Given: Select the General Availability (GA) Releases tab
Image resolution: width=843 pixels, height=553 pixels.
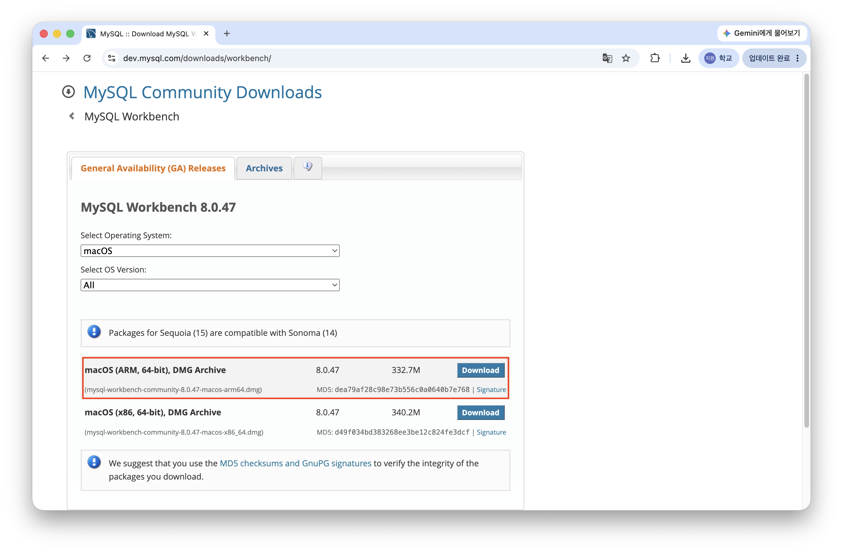Looking at the screenshot, I should pos(153,168).
